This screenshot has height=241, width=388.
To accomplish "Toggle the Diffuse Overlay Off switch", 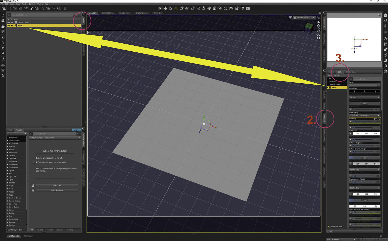I will 364,158.
